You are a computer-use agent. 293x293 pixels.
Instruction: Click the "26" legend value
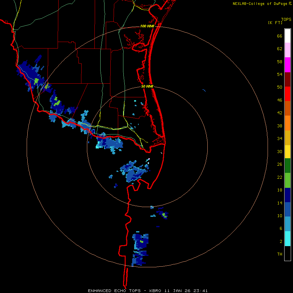[280, 164]
